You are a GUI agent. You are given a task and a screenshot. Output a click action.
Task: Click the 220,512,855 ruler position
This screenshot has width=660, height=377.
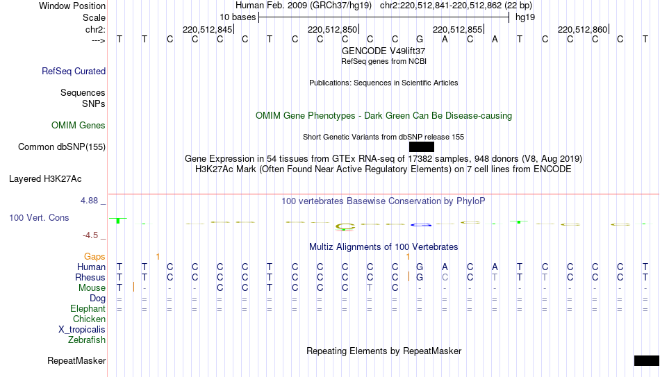[x=457, y=29]
